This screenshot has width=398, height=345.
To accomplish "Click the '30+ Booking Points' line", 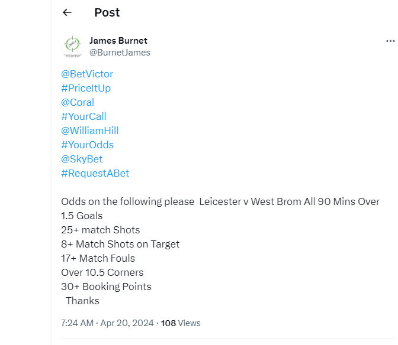I will 106,287.
